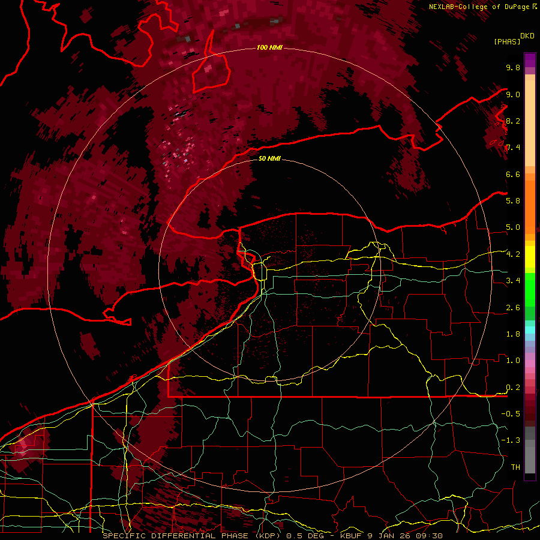Image resolution: width=540 pixels, height=540 pixels.
Task: Click the "100 NMI" range ring label
Action: click(x=269, y=47)
